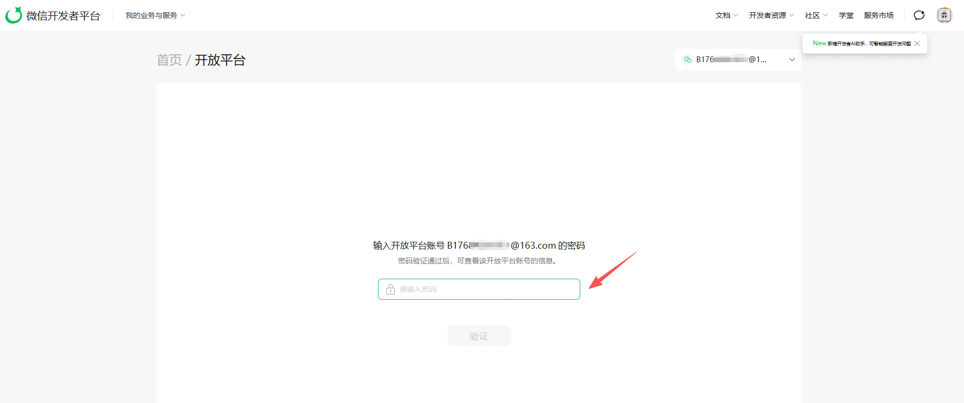Open the user avatar in header
Screen dimensions: 964x403
click(x=944, y=15)
